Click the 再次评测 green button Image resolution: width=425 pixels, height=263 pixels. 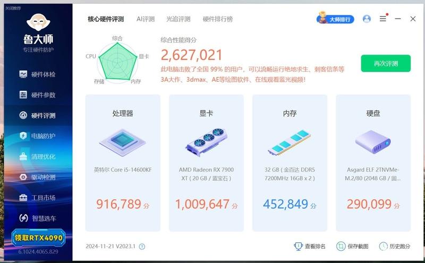(x=386, y=63)
